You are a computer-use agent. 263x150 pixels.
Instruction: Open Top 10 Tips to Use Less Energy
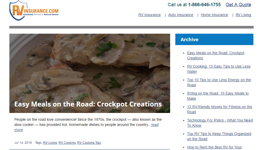pyautogui.click(x=219, y=82)
